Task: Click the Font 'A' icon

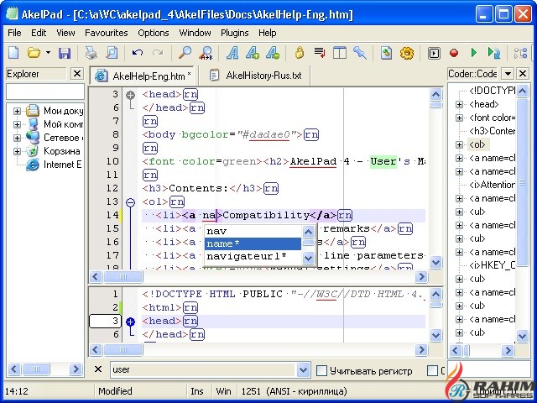Action: pos(232,53)
